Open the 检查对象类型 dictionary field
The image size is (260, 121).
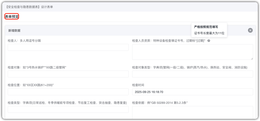pos(193,74)
